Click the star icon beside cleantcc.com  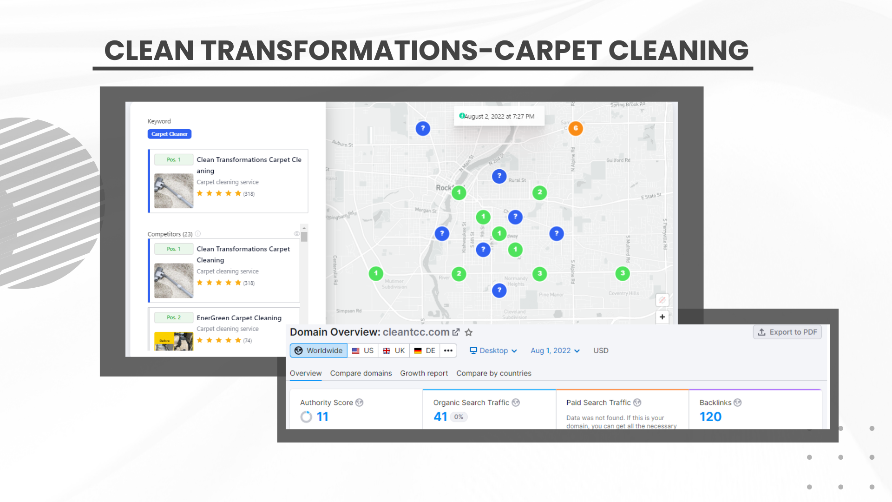pyautogui.click(x=469, y=332)
